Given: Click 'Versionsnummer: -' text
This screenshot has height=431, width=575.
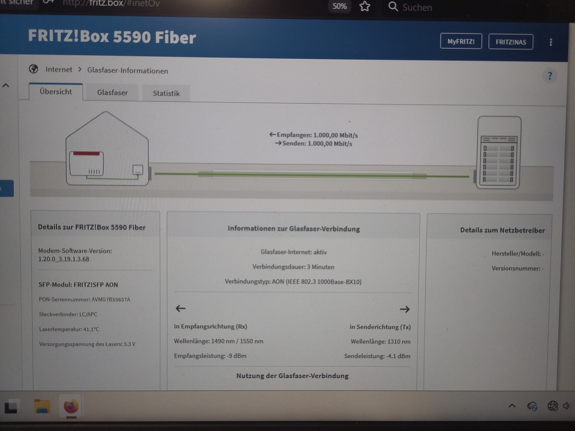Looking at the screenshot, I should click(x=517, y=268).
